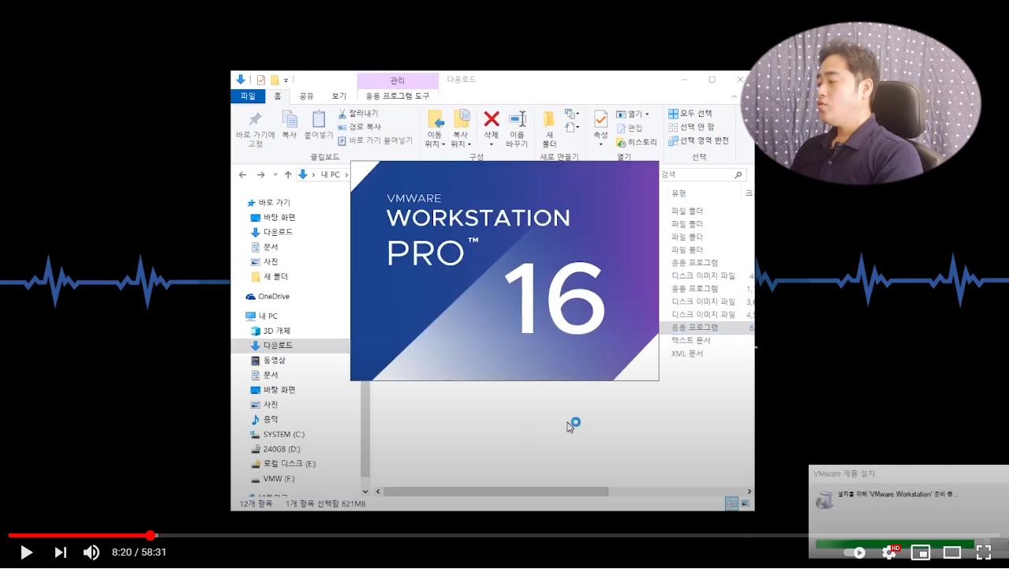Open the 이동 위치 dropdown
This screenshot has height=569, width=1009.
tap(435, 129)
